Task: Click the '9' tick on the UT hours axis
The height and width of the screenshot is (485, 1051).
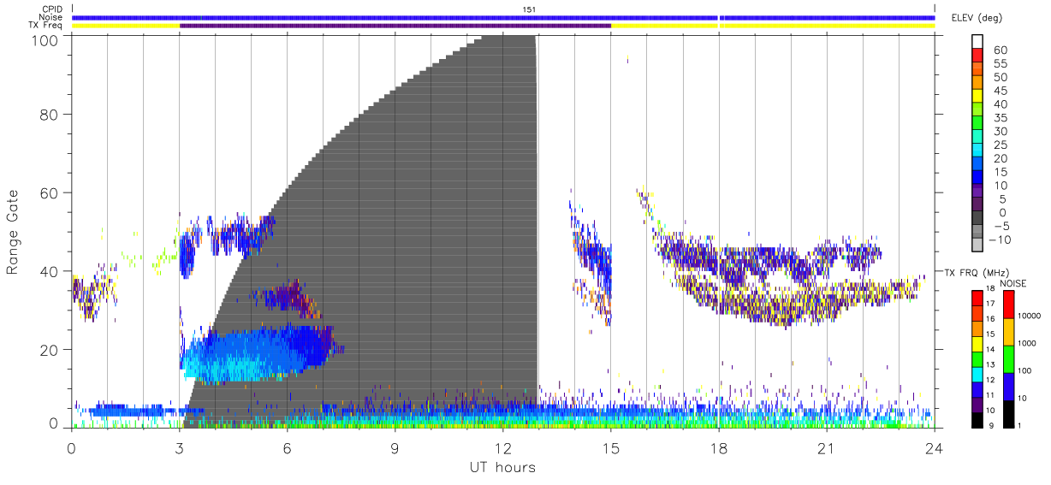Action: (x=395, y=447)
